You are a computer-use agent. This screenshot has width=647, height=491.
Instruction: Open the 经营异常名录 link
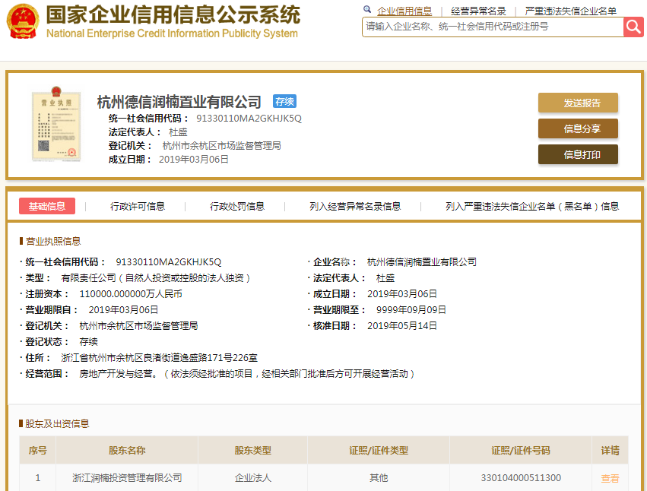click(478, 11)
